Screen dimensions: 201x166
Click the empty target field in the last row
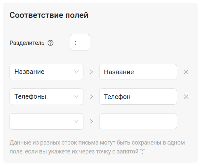138,121
